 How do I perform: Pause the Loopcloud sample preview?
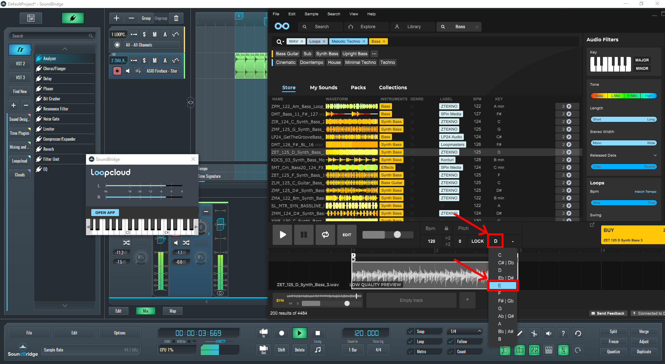click(x=304, y=234)
